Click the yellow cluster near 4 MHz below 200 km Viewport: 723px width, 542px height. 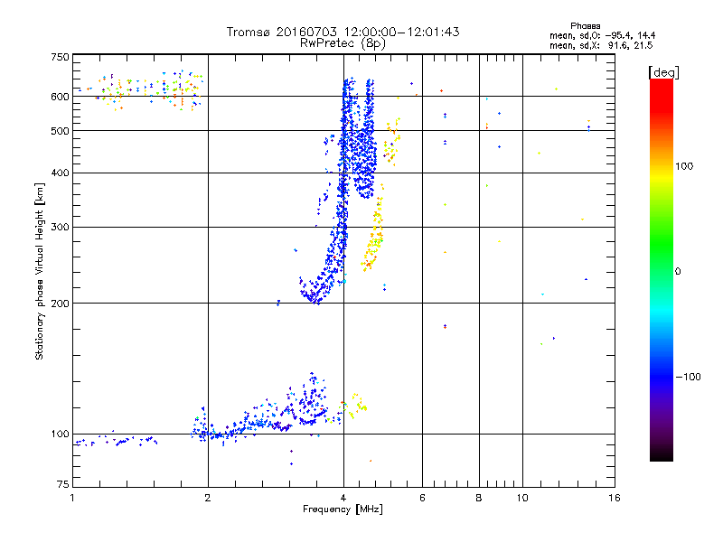[x=352, y=406]
